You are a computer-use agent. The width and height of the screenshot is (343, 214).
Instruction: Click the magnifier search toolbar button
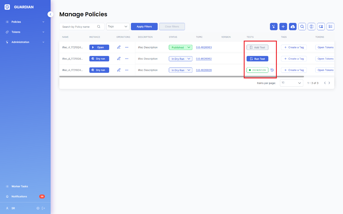pyautogui.click(x=302, y=27)
